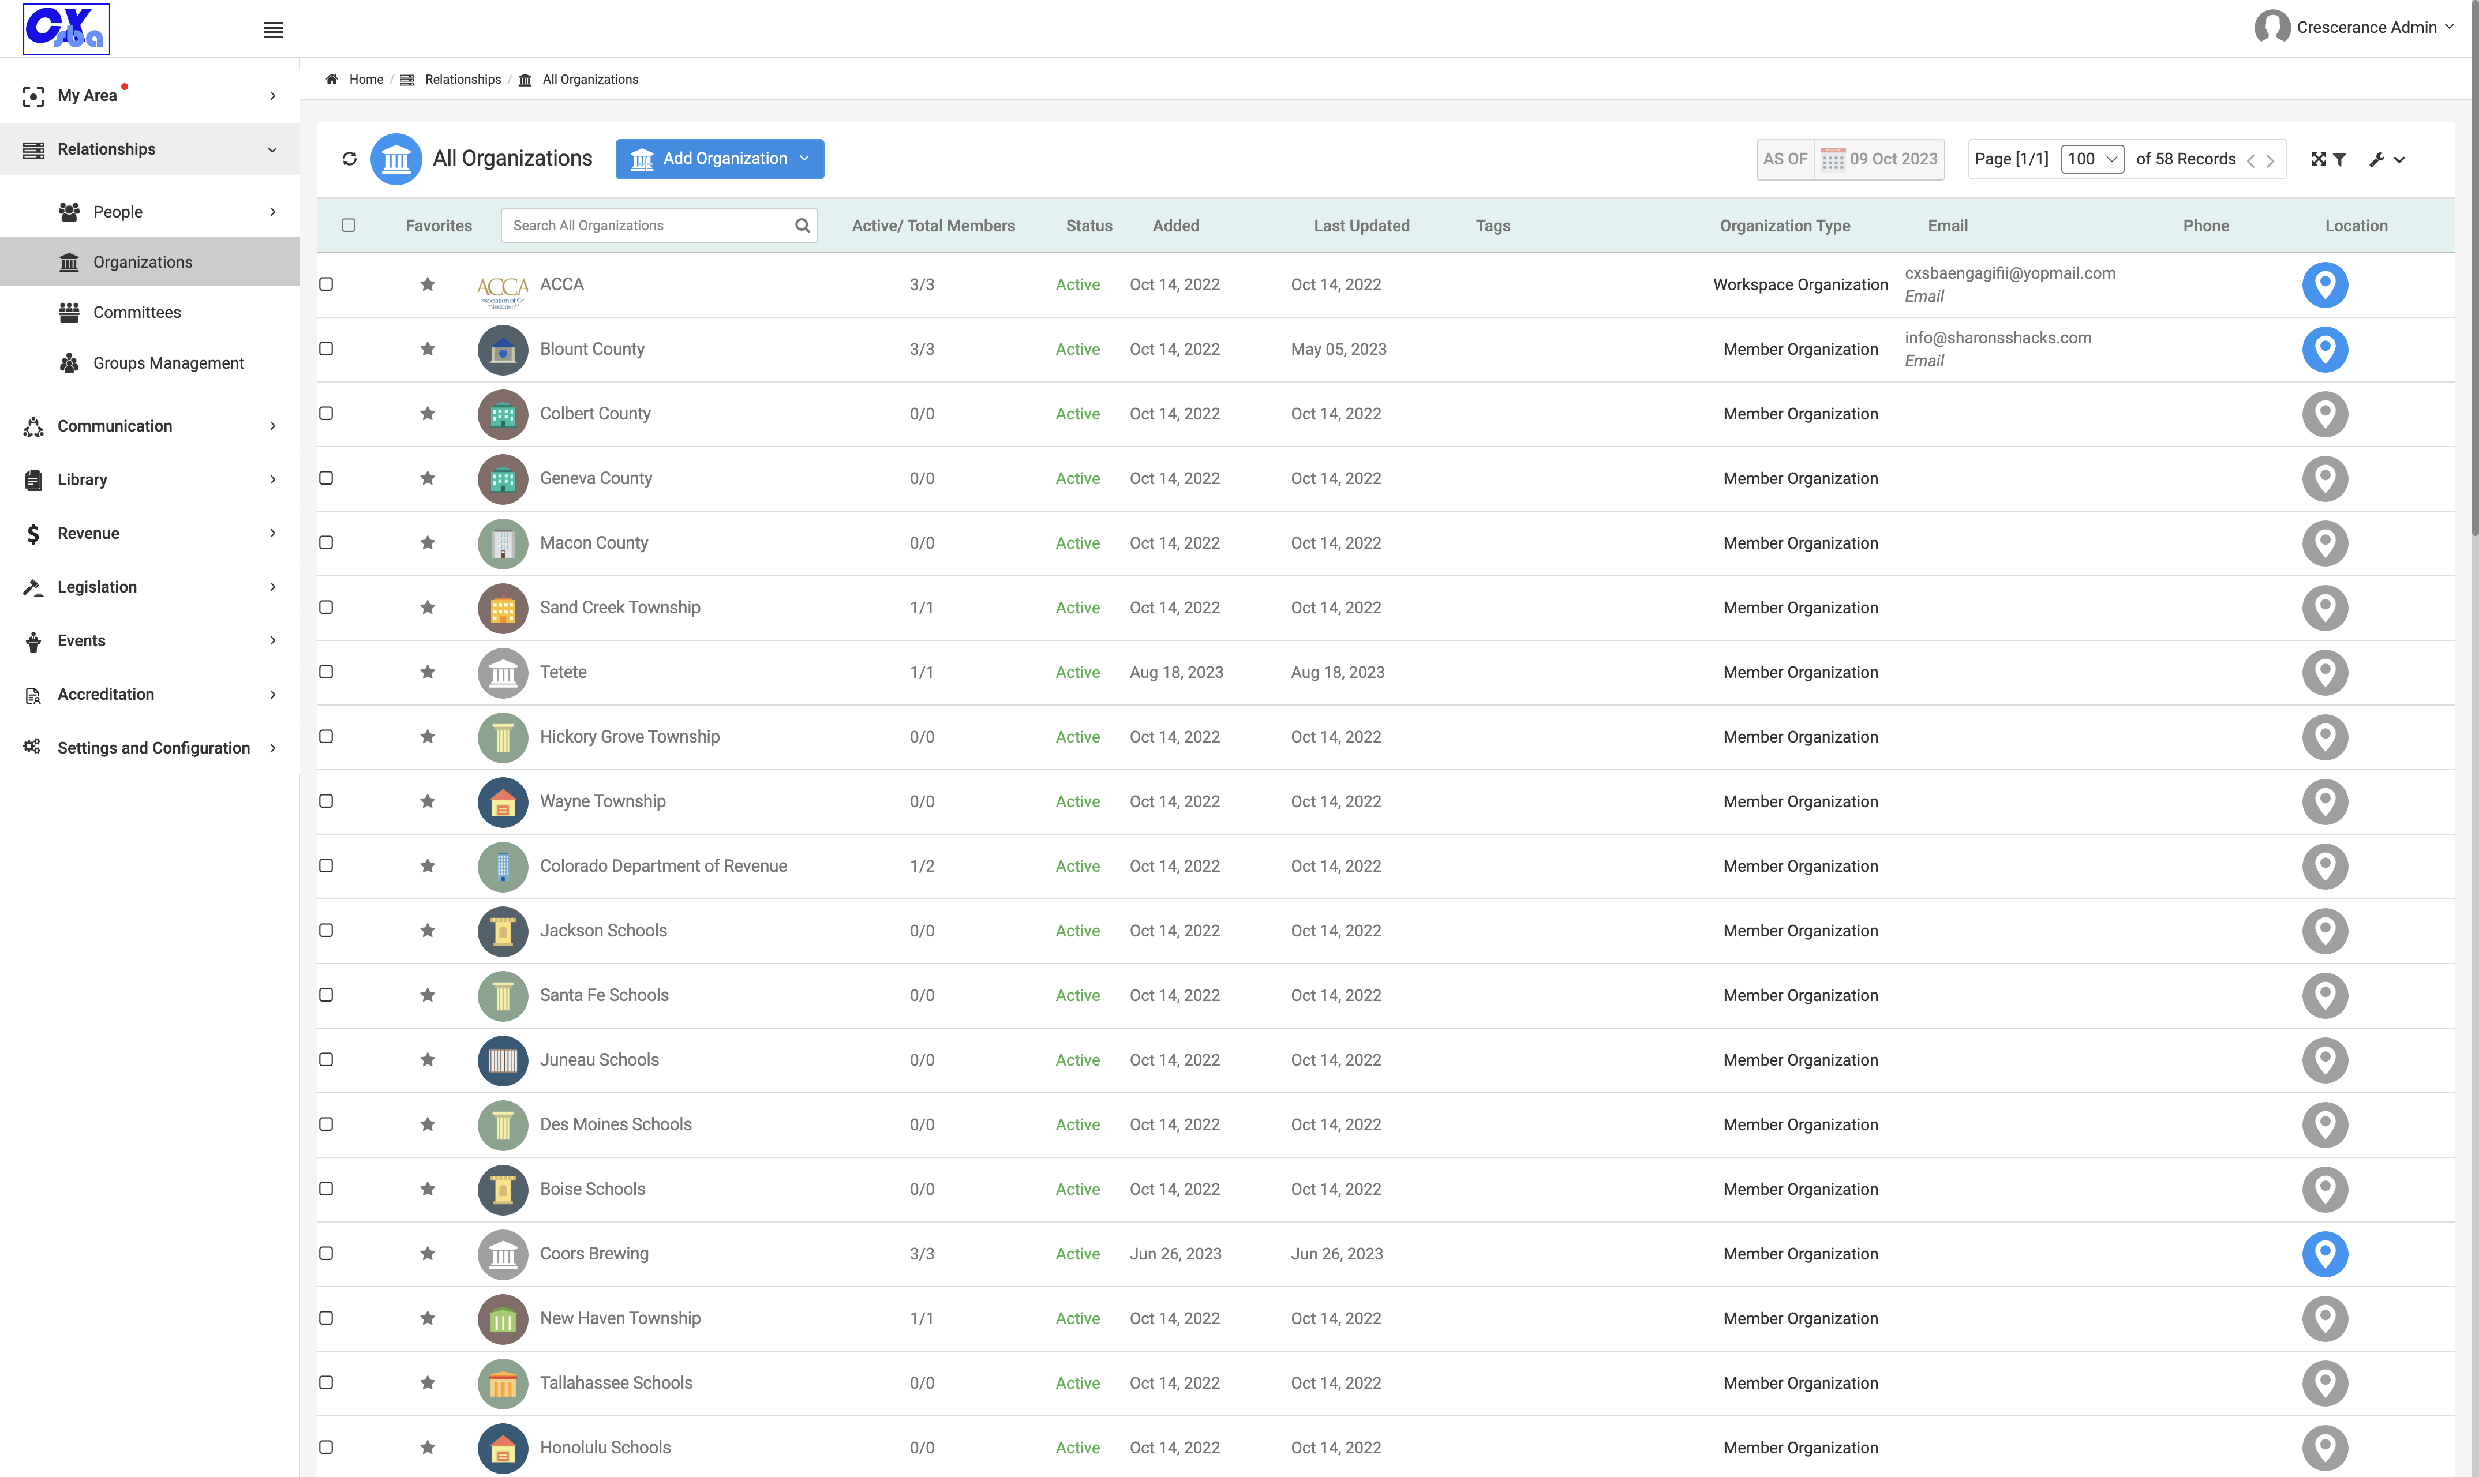Check the ACCA row checkbox
The height and width of the screenshot is (1477, 2479).
tap(325, 284)
